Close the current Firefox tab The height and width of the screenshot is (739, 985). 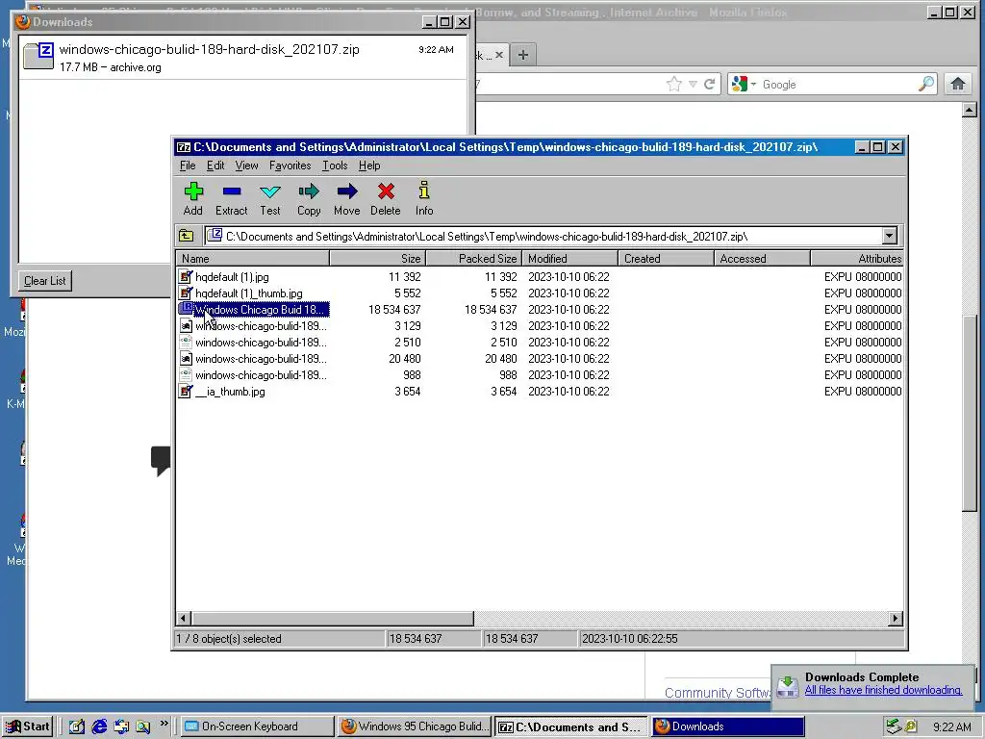pyautogui.click(x=499, y=55)
